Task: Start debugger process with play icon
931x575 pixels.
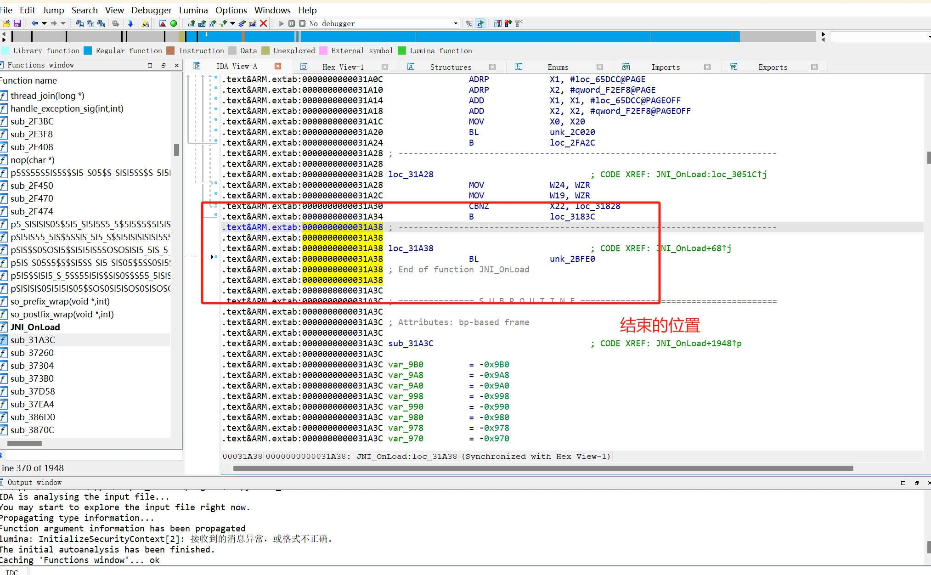Action: point(281,23)
